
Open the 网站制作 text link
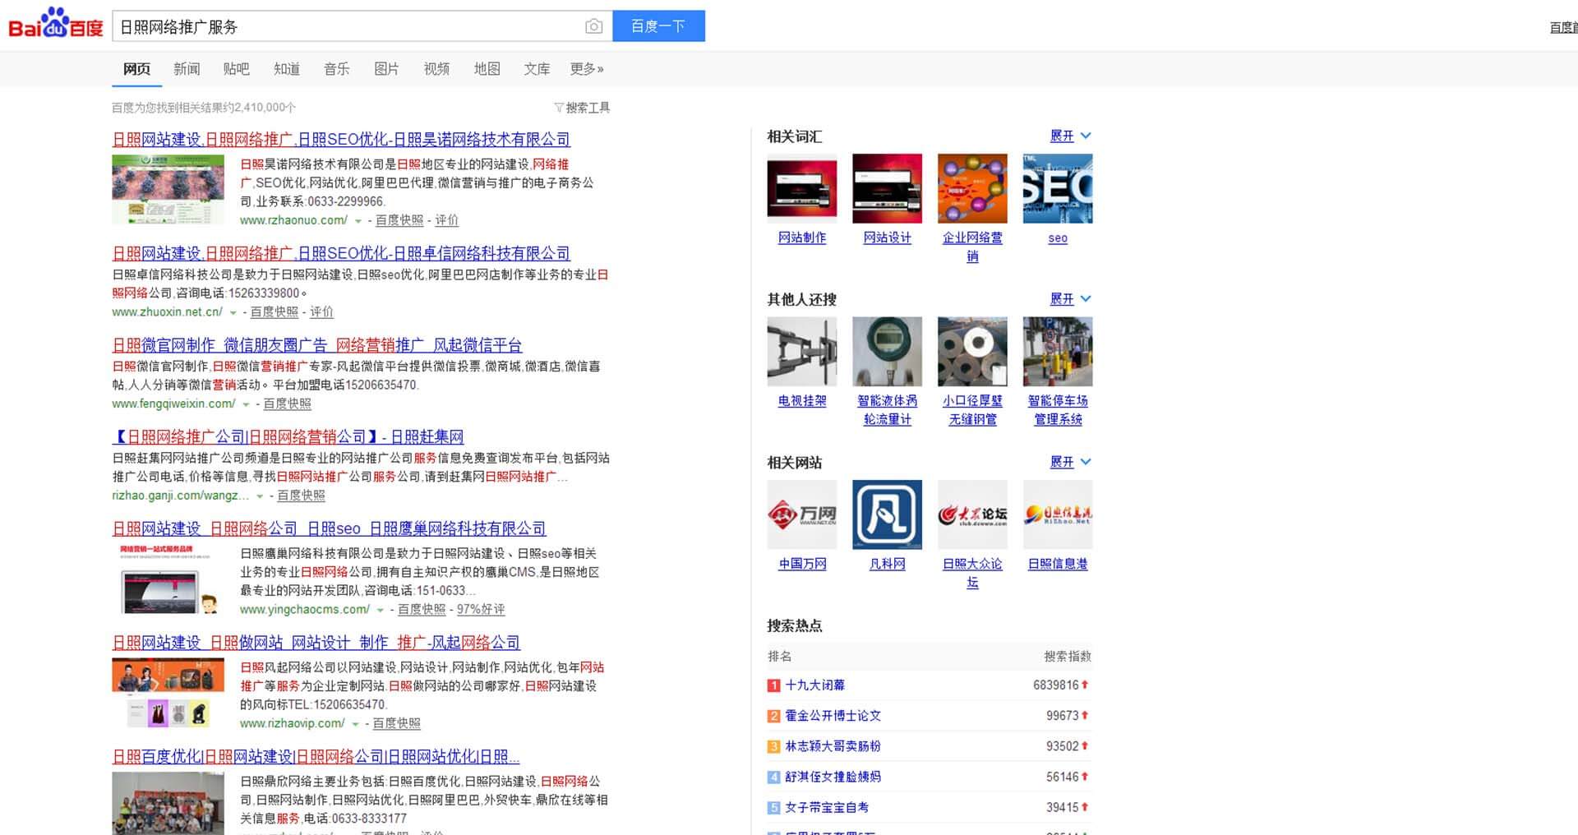tap(802, 238)
